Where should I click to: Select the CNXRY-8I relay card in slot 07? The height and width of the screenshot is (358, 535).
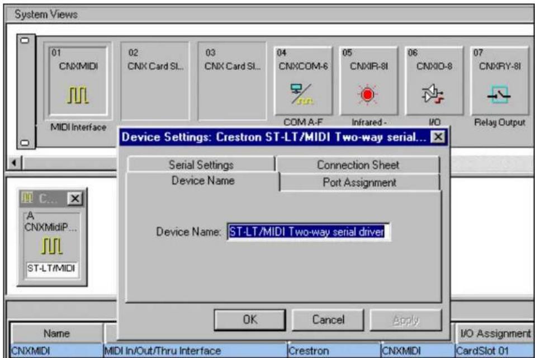coord(500,81)
